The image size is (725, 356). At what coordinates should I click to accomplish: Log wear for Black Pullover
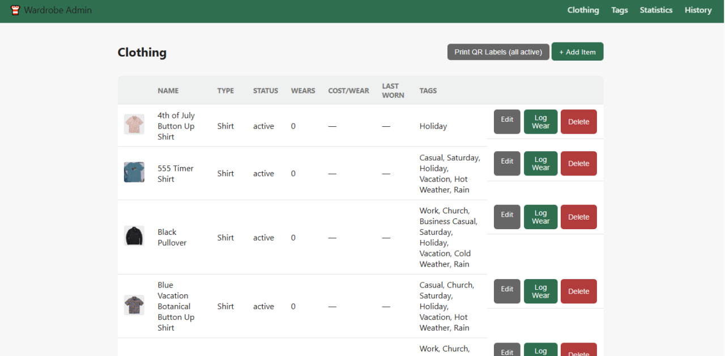pyautogui.click(x=540, y=217)
